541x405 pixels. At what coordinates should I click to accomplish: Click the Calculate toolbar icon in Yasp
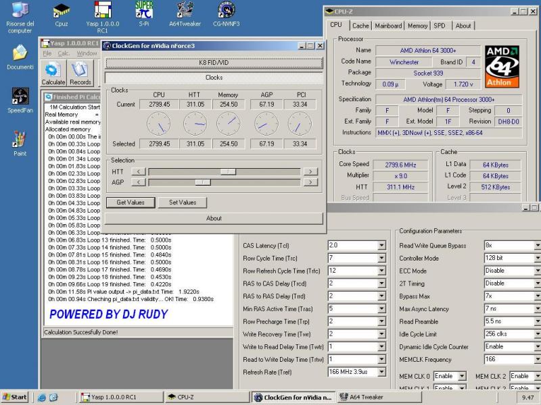(53, 73)
